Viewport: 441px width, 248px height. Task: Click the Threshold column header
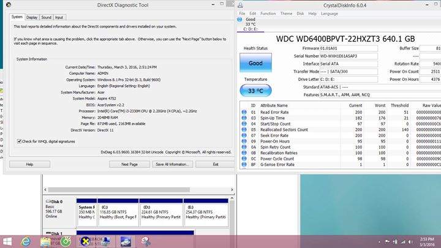pyautogui.click(x=399, y=105)
